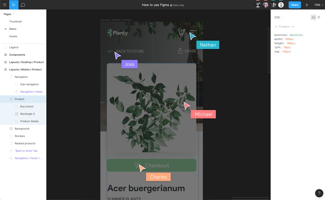The width and height of the screenshot is (325, 200).
Task: Click the Planty logo on canvas
Action: 117,33
